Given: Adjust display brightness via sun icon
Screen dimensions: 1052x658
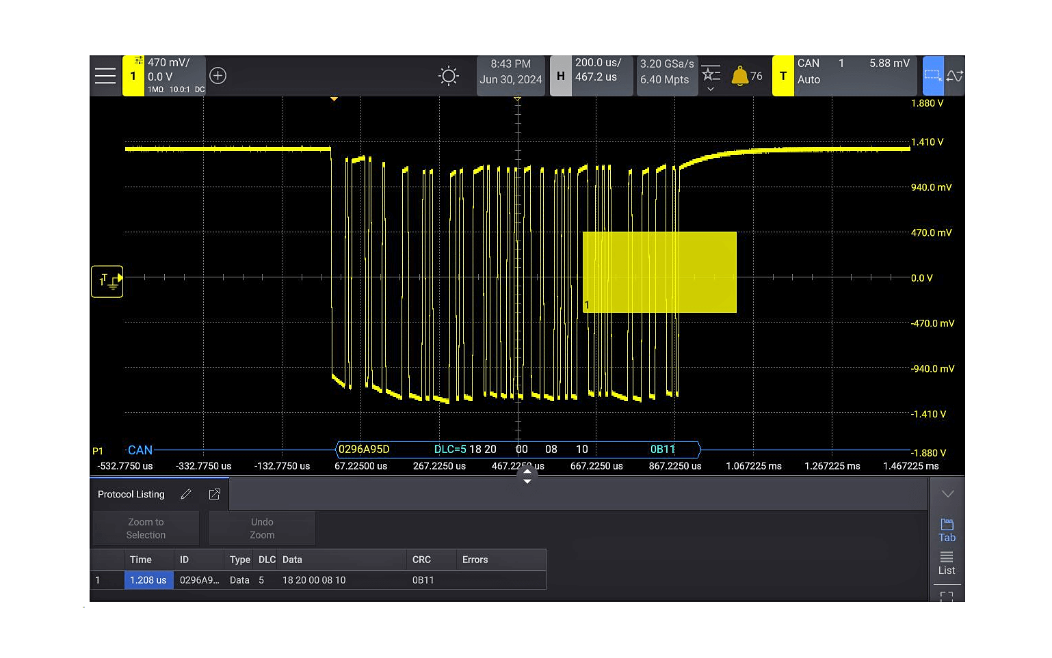Looking at the screenshot, I should click(449, 76).
